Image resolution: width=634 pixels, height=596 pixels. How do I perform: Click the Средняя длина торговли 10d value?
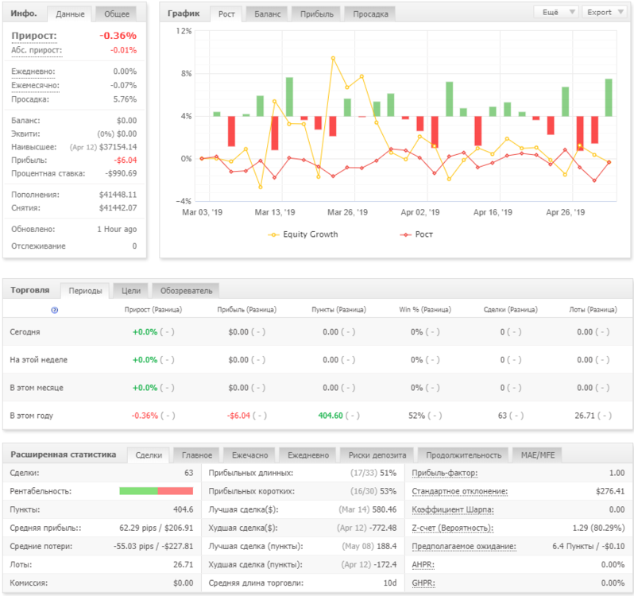(x=390, y=583)
